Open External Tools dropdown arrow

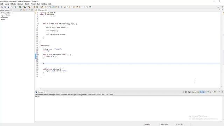pos(31,7)
